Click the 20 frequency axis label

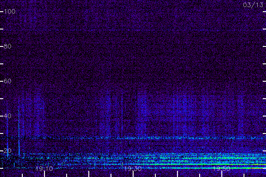[x=8, y=150]
